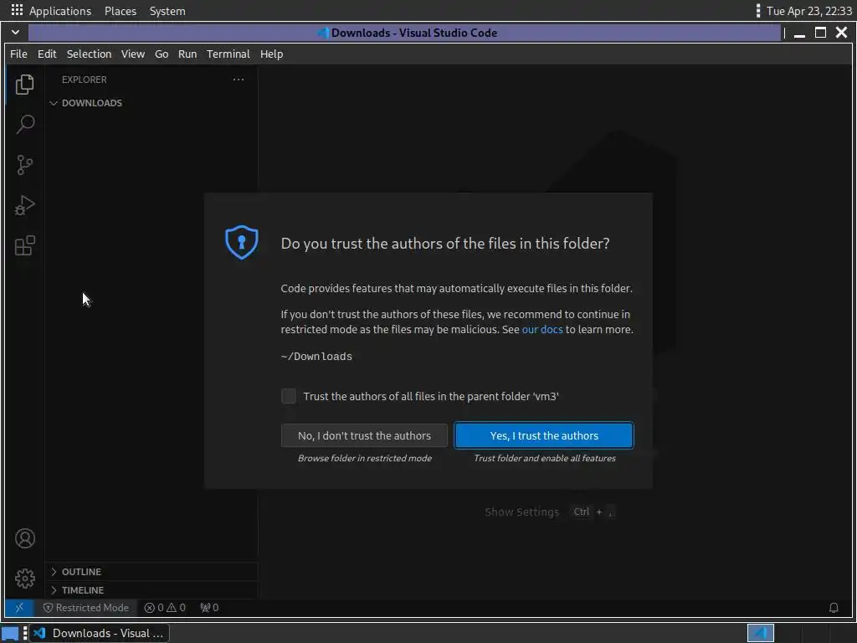Select Downloads - Visual taskbar window button
This screenshot has height=643, width=857.
[x=100, y=633]
